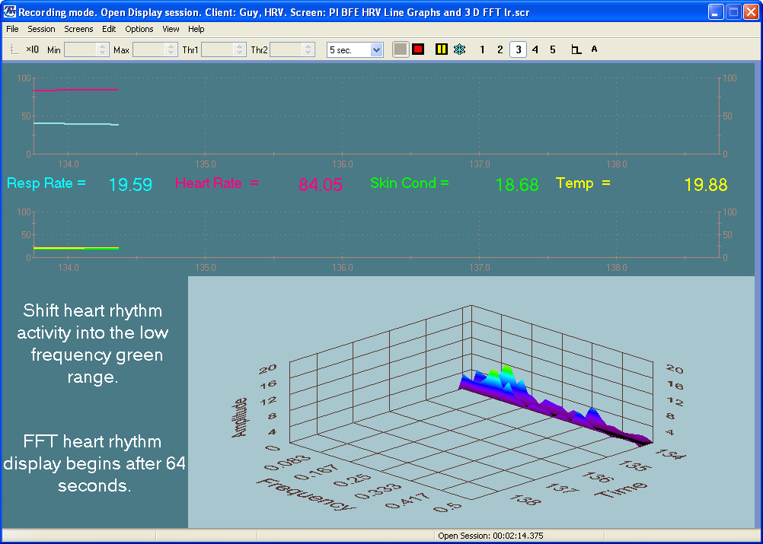Click the Thr2 value stepper arrows
Viewport: 763px width, 544px height.
[x=308, y=49]
